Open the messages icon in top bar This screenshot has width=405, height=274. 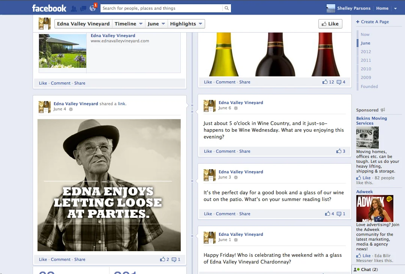coord(83,9)
